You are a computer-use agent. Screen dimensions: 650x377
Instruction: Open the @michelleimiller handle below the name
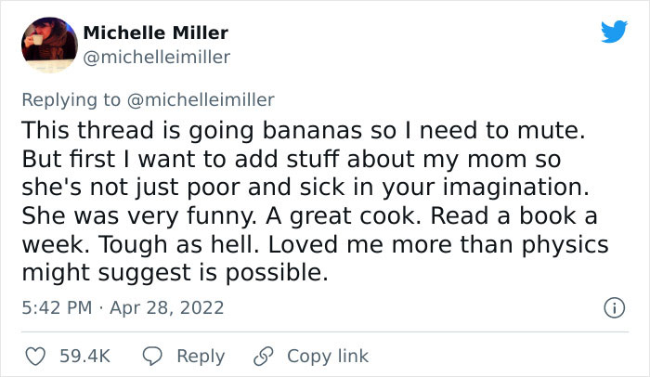click(x=157, y=57)
